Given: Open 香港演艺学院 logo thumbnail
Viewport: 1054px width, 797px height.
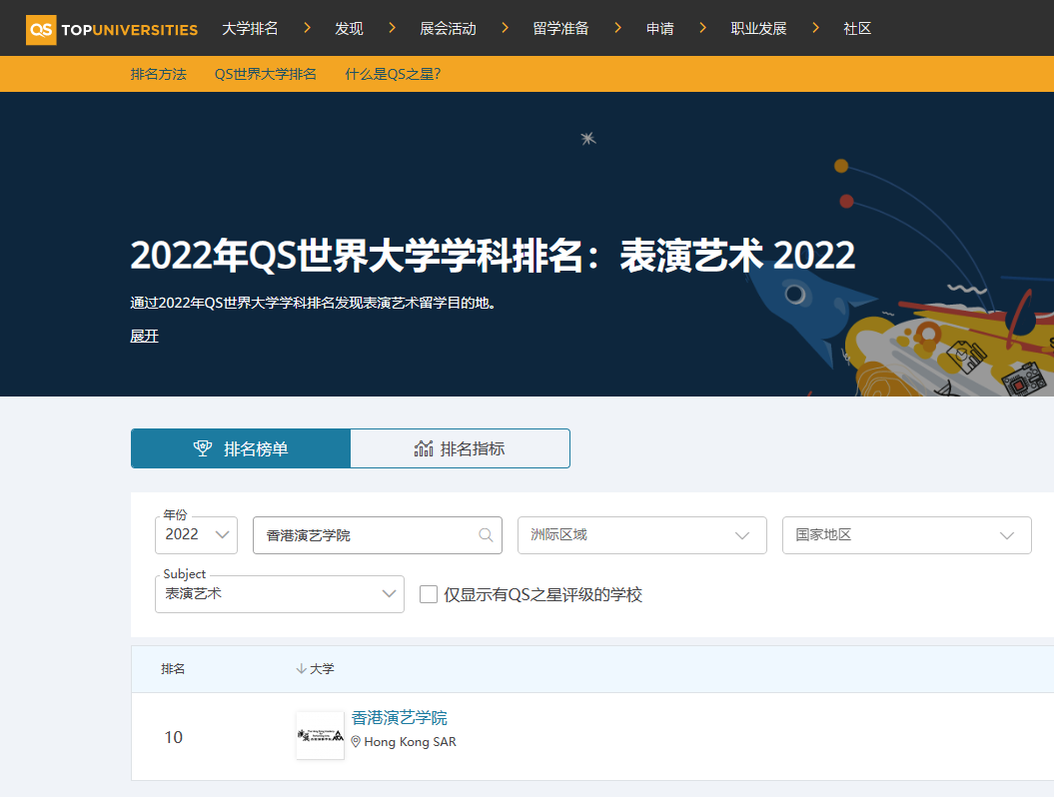Looking at the screenshot, I should tap(320, 735).
